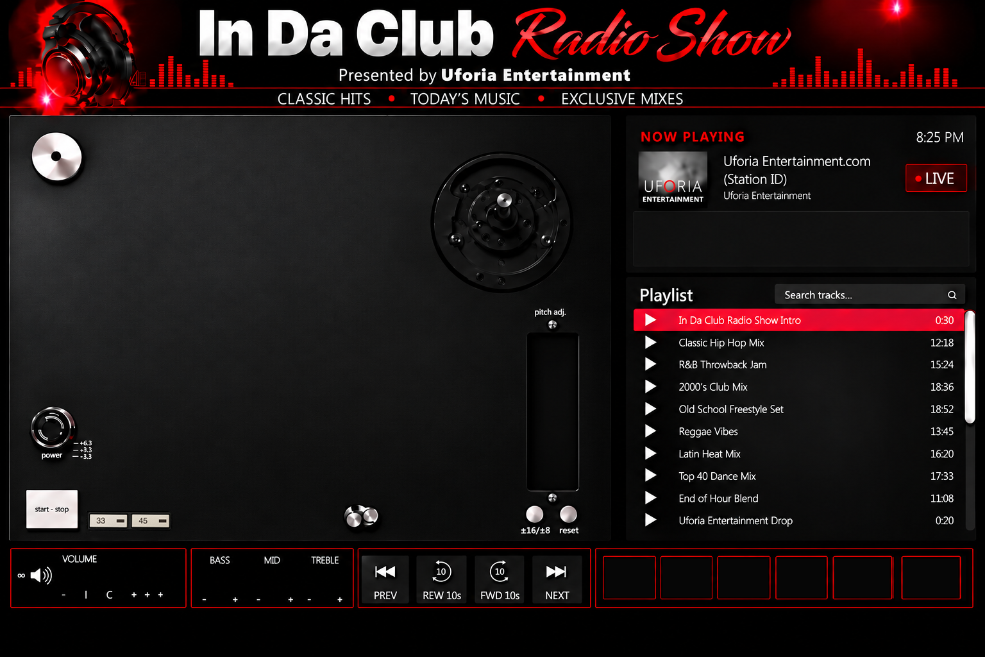Click the pitch reset button
Viewport: 985px width, 657px height.
pos(568,514)
